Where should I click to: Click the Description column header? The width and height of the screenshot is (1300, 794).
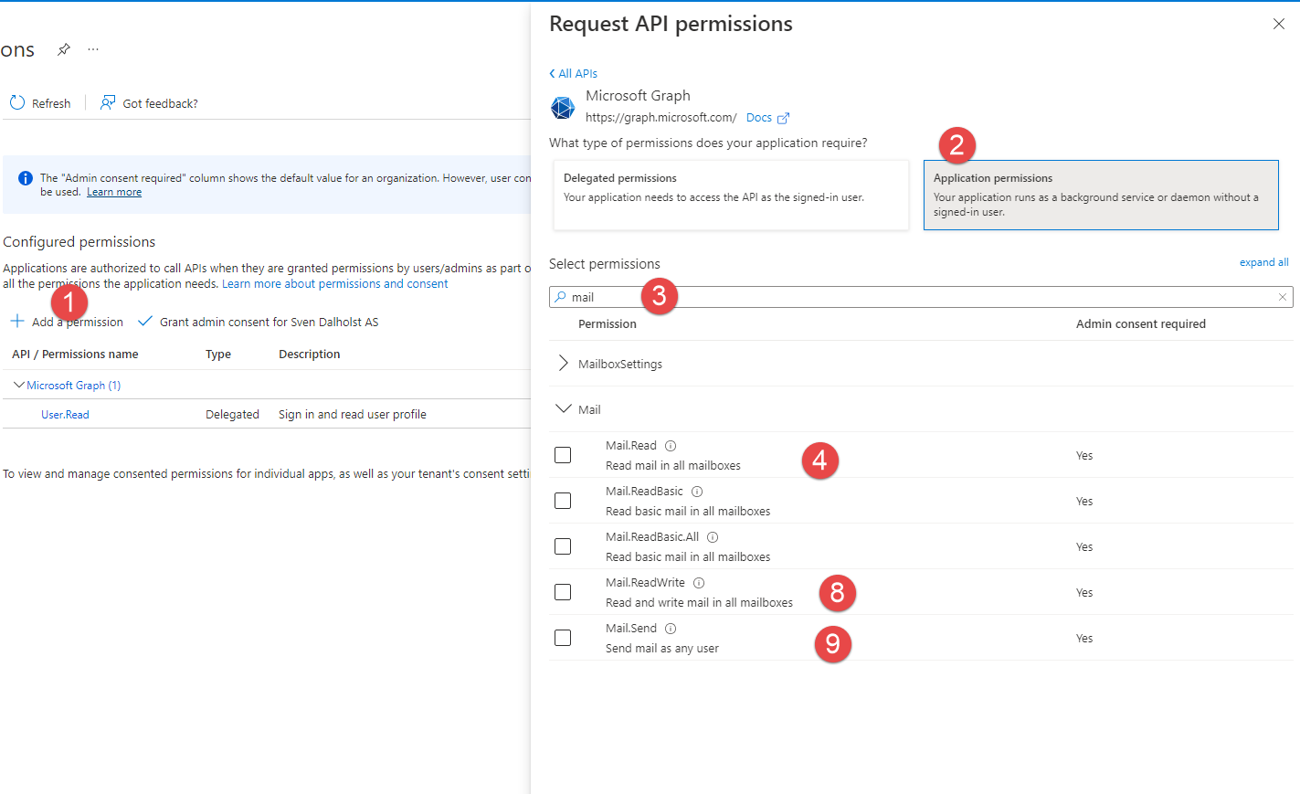point(310,355)
